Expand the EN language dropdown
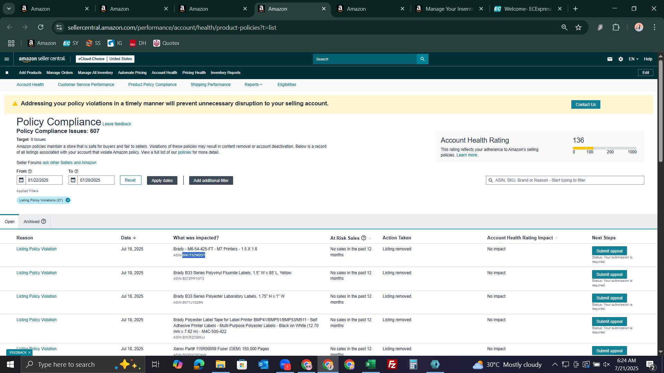664x373 pixels. (x=634, y=59)
